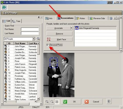Click the Kennedy handshake photo preview
This screenshot has height=109, width=123.
(x=59, y=75)
